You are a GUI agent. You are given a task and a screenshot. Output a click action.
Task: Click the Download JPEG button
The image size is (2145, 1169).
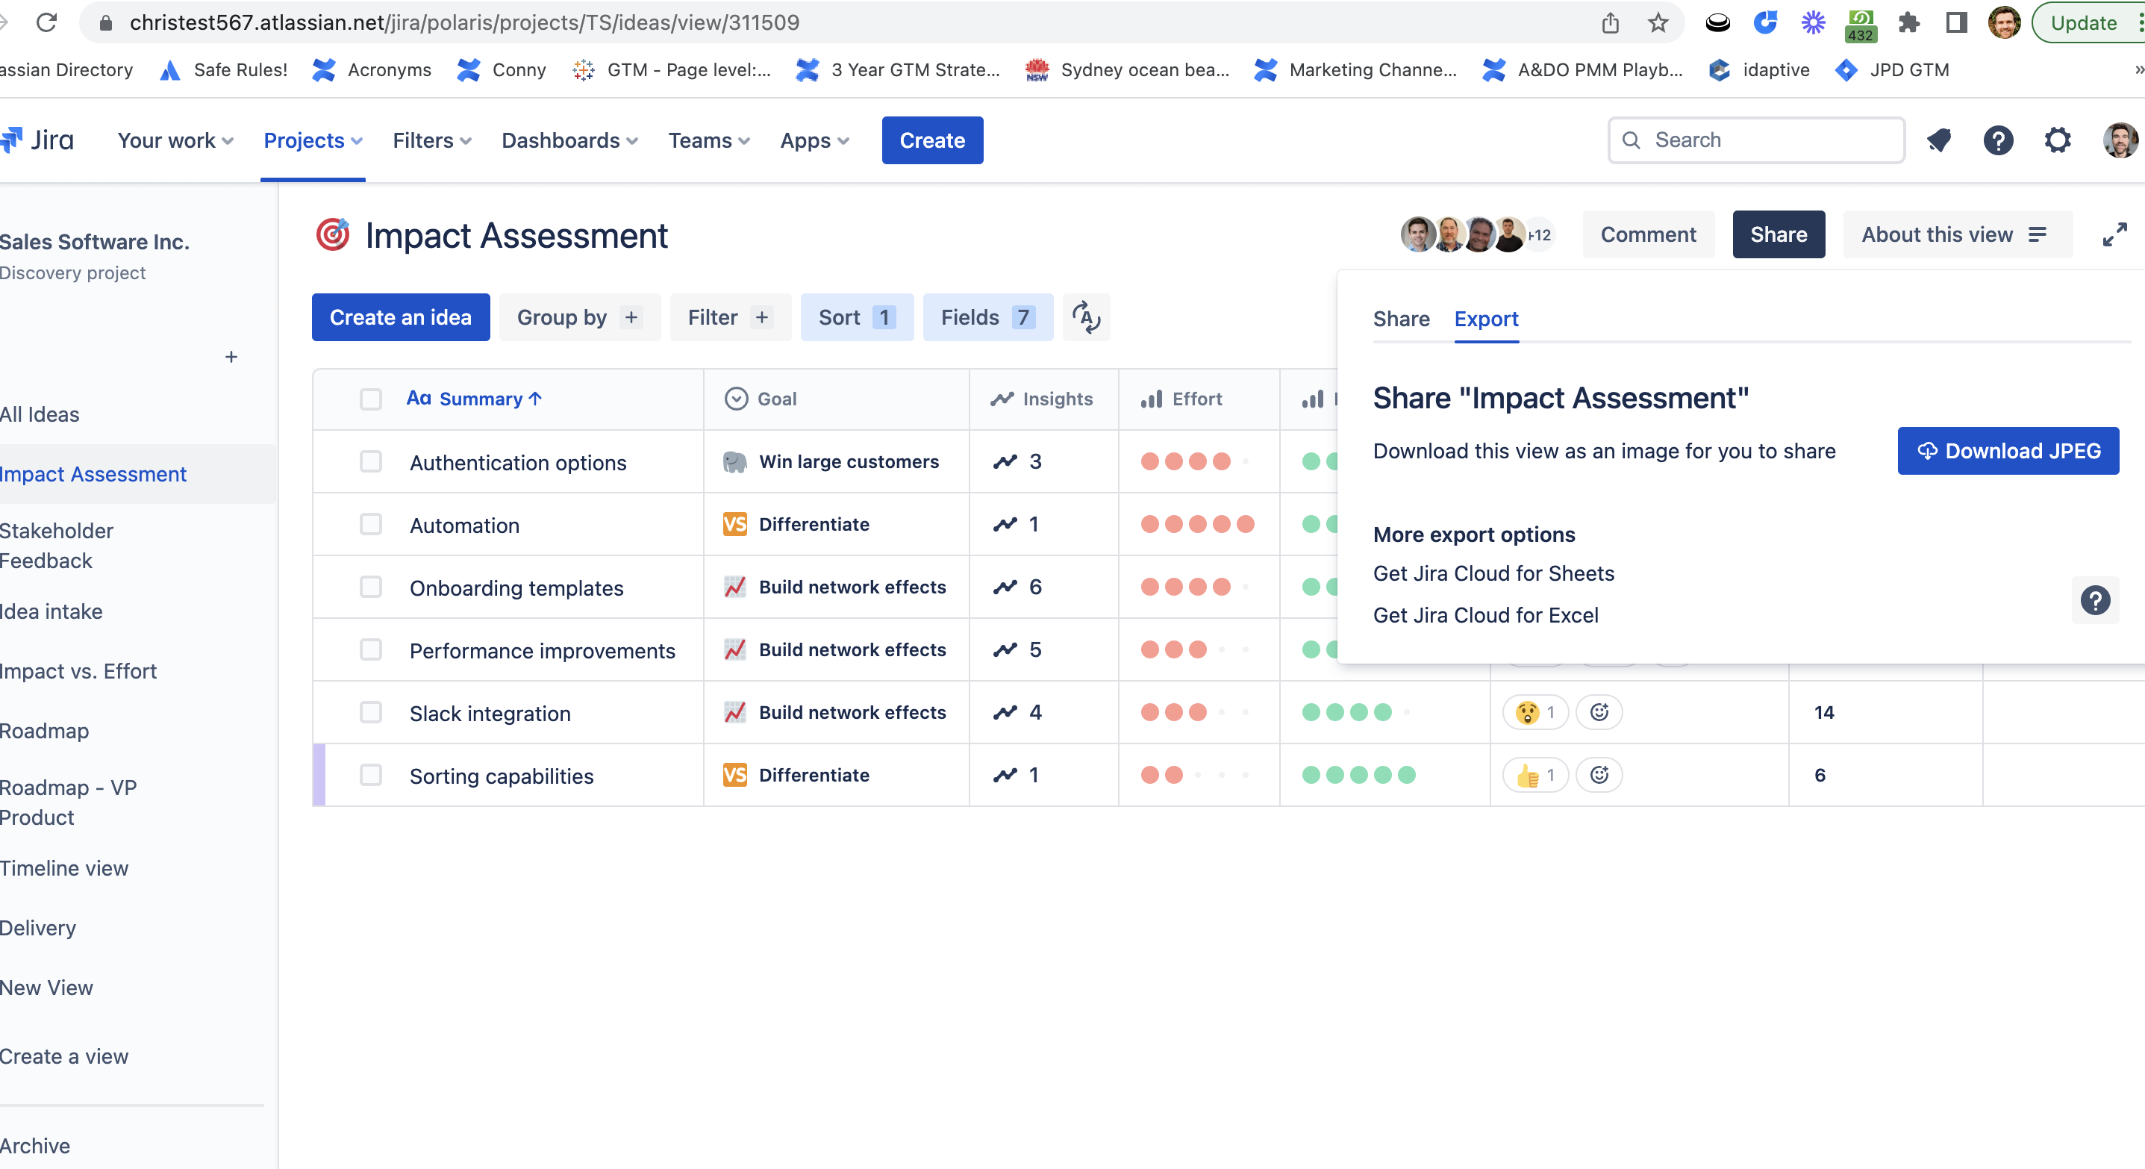2008,450
